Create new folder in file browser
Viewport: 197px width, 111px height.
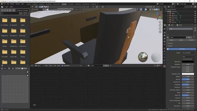click(14, 10)
